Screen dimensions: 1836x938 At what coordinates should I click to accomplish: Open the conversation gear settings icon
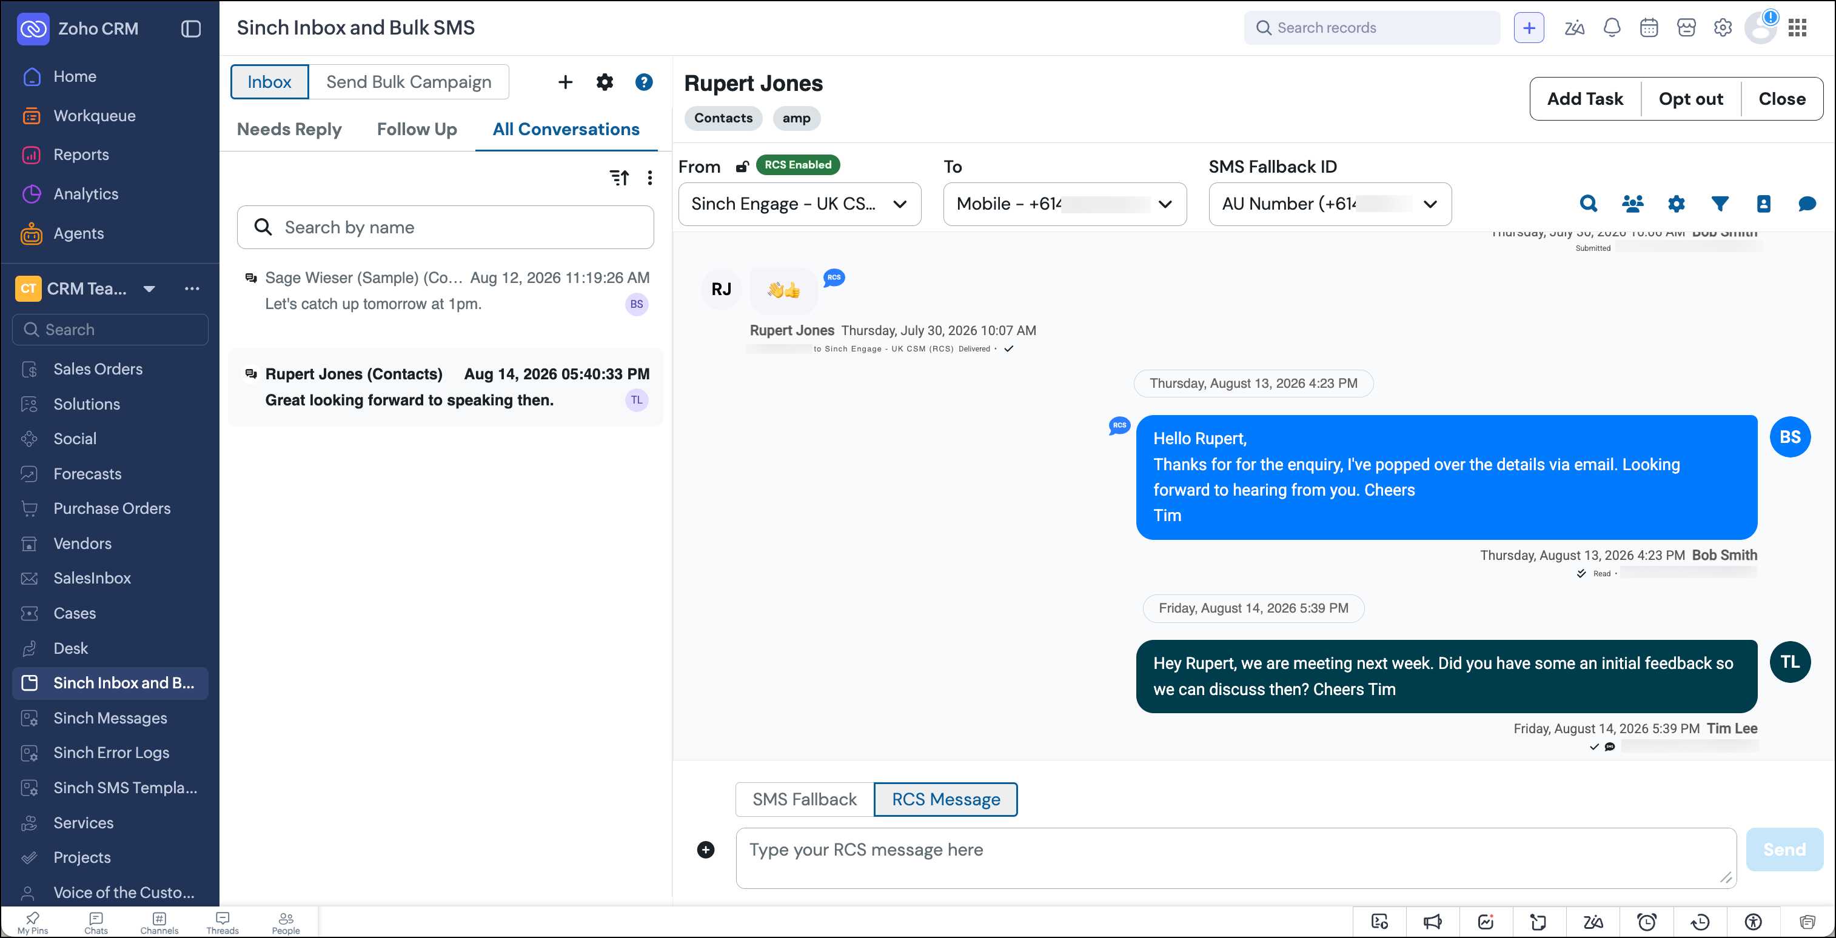tap(1677, 204)
